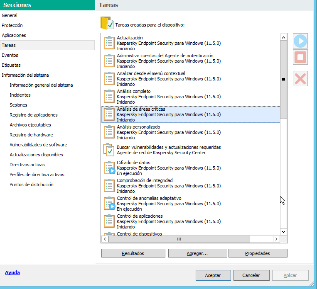Screen dimensions: 317x289
Task: Click icon of Control de aplicaciones task
Action: pos(109,221)
